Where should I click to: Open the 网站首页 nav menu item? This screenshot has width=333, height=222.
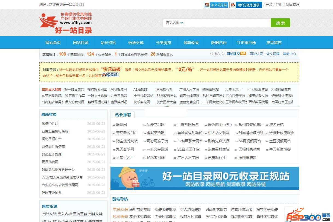pyautogui.click(x=53, y=43)
